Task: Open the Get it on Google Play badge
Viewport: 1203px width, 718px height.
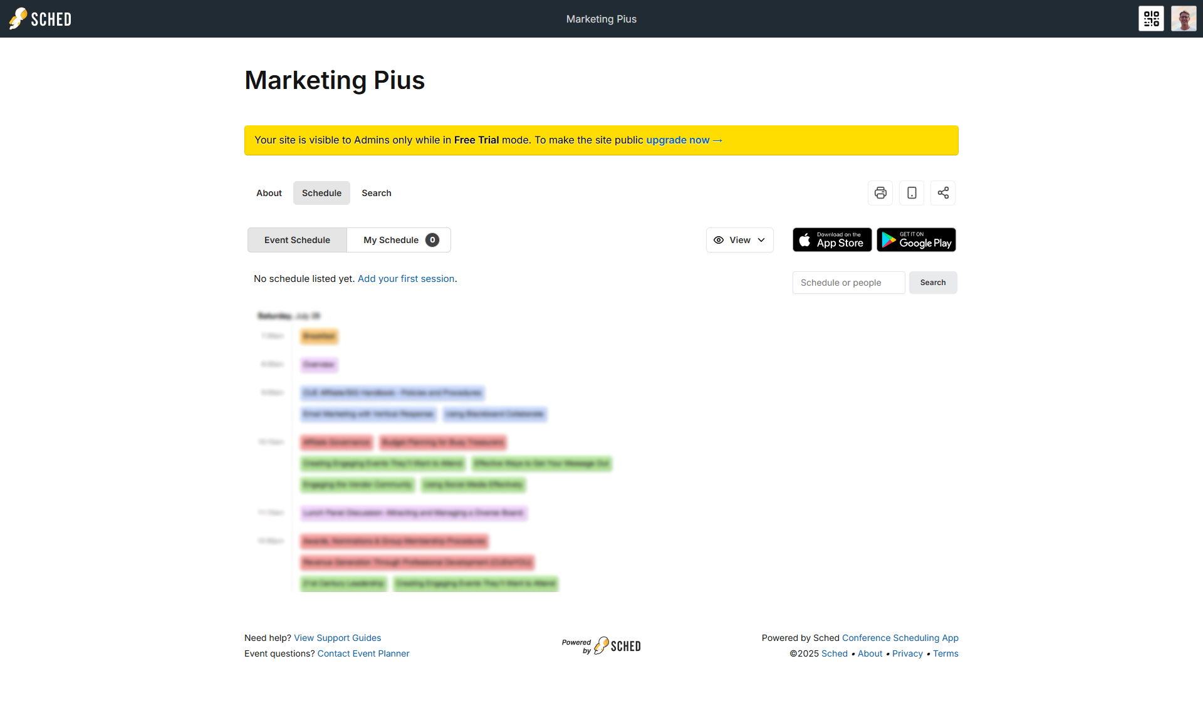Action: coord(916,240)
